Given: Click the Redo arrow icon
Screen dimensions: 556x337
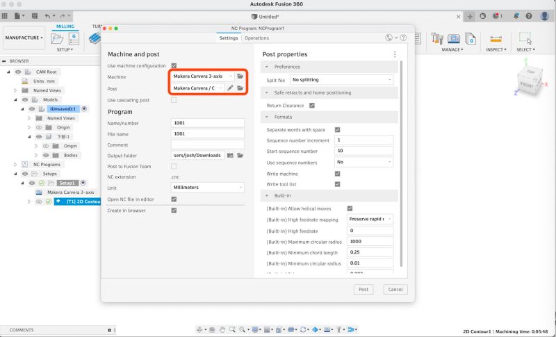Looking at the screenshot, I should click(63, 16).
